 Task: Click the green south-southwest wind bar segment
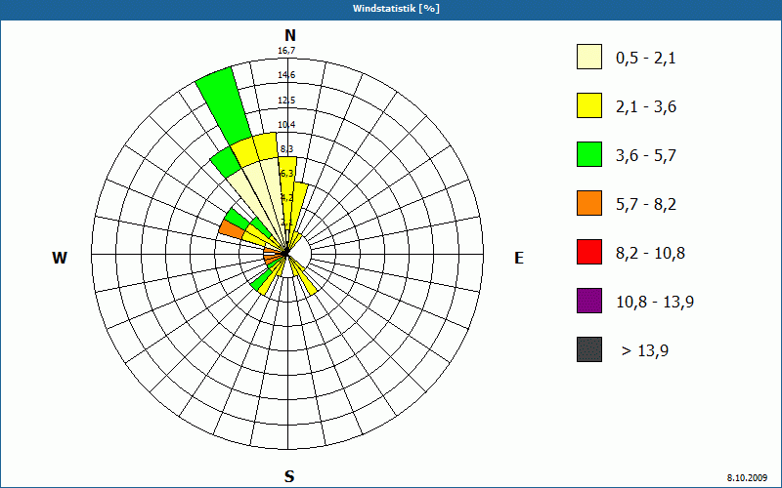(x=260, y=282)
